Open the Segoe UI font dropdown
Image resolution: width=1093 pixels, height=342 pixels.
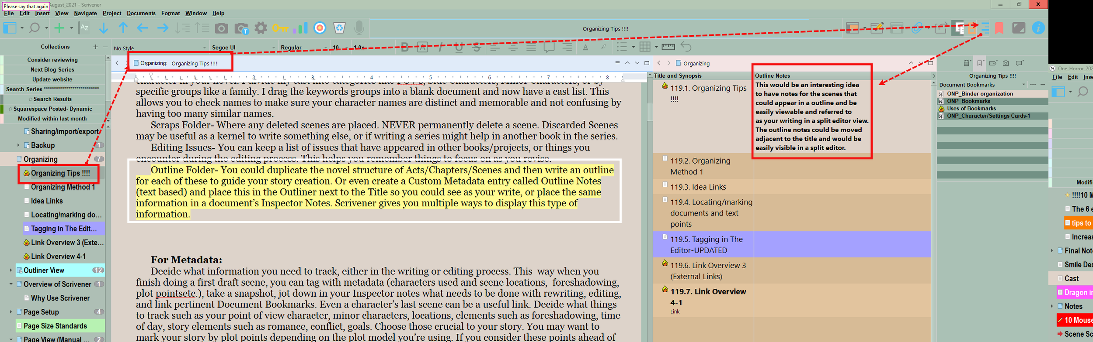243,48
